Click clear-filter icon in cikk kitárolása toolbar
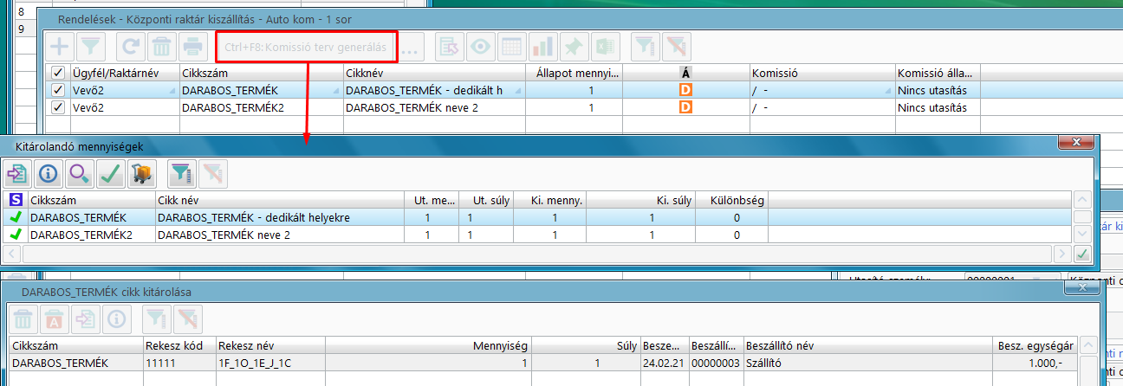The width and height of the screenshot is (1123, 386). (187, 319)
